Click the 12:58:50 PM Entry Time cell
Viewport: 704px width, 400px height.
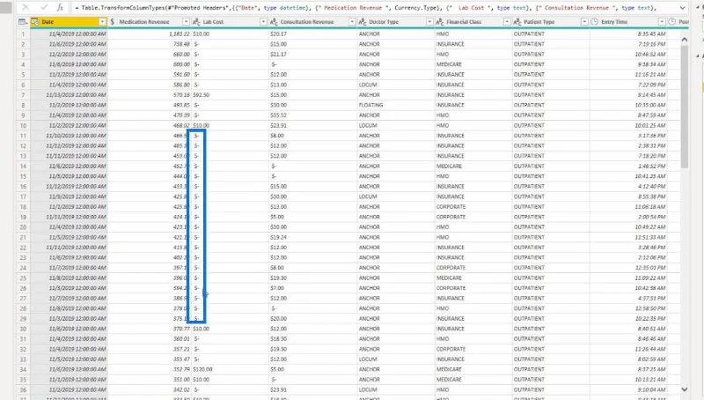[x=628, y=308]
